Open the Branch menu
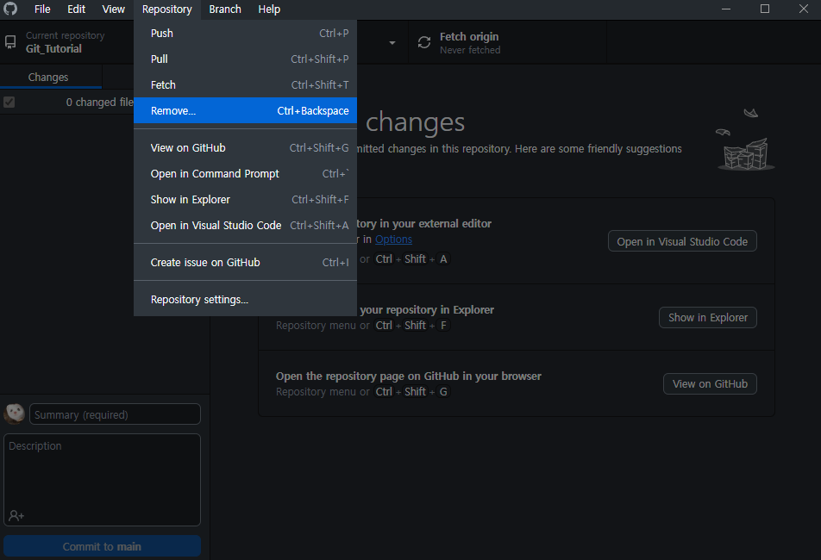 (225, 9)
